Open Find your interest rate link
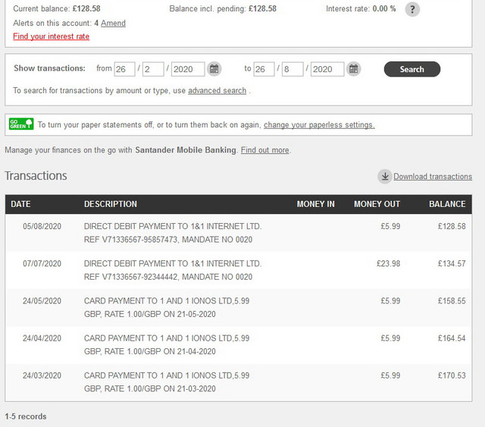The image size is (485, 427). pos(51,36)
